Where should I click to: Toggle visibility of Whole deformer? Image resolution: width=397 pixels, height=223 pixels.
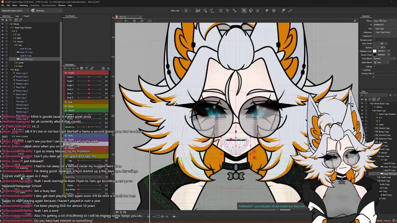tap(2, 24)
